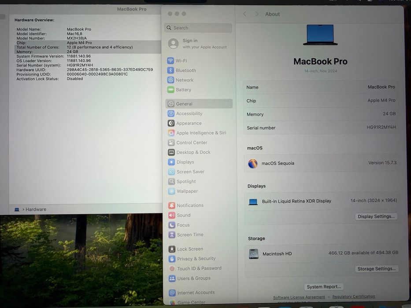Open the Focus moon icon
The image size is (411, 308).
pos(172,225)
